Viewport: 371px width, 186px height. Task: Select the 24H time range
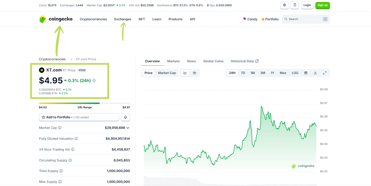point(232,73)
